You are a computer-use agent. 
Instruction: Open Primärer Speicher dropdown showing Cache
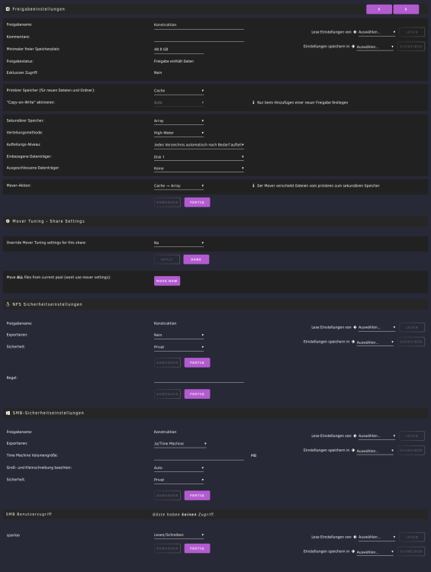tap(179, 91)
